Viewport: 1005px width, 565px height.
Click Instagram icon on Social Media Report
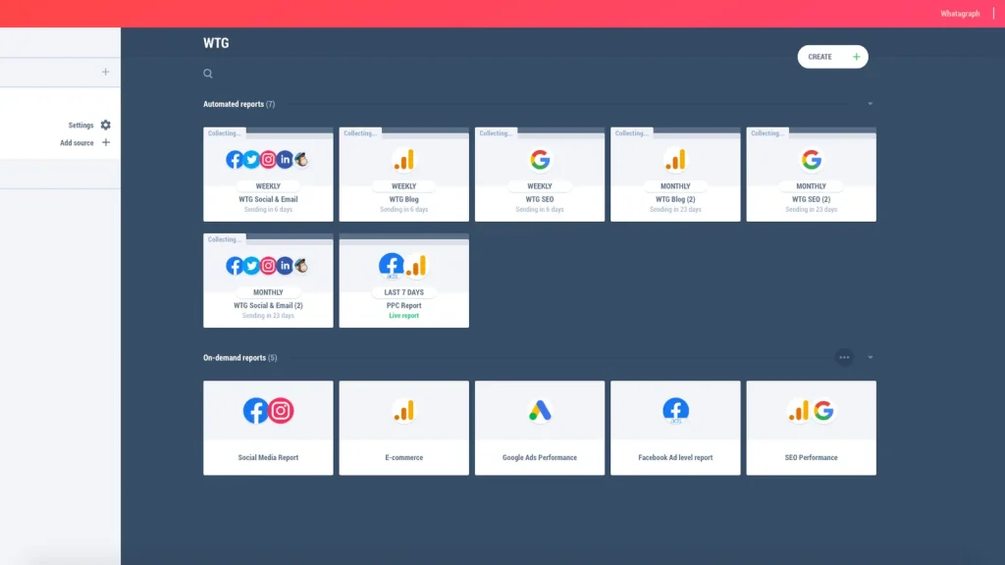(x=281, y=411)
